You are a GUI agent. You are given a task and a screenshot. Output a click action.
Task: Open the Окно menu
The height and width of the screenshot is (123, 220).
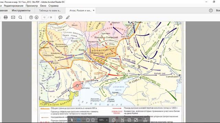click(x=43, y=6)
